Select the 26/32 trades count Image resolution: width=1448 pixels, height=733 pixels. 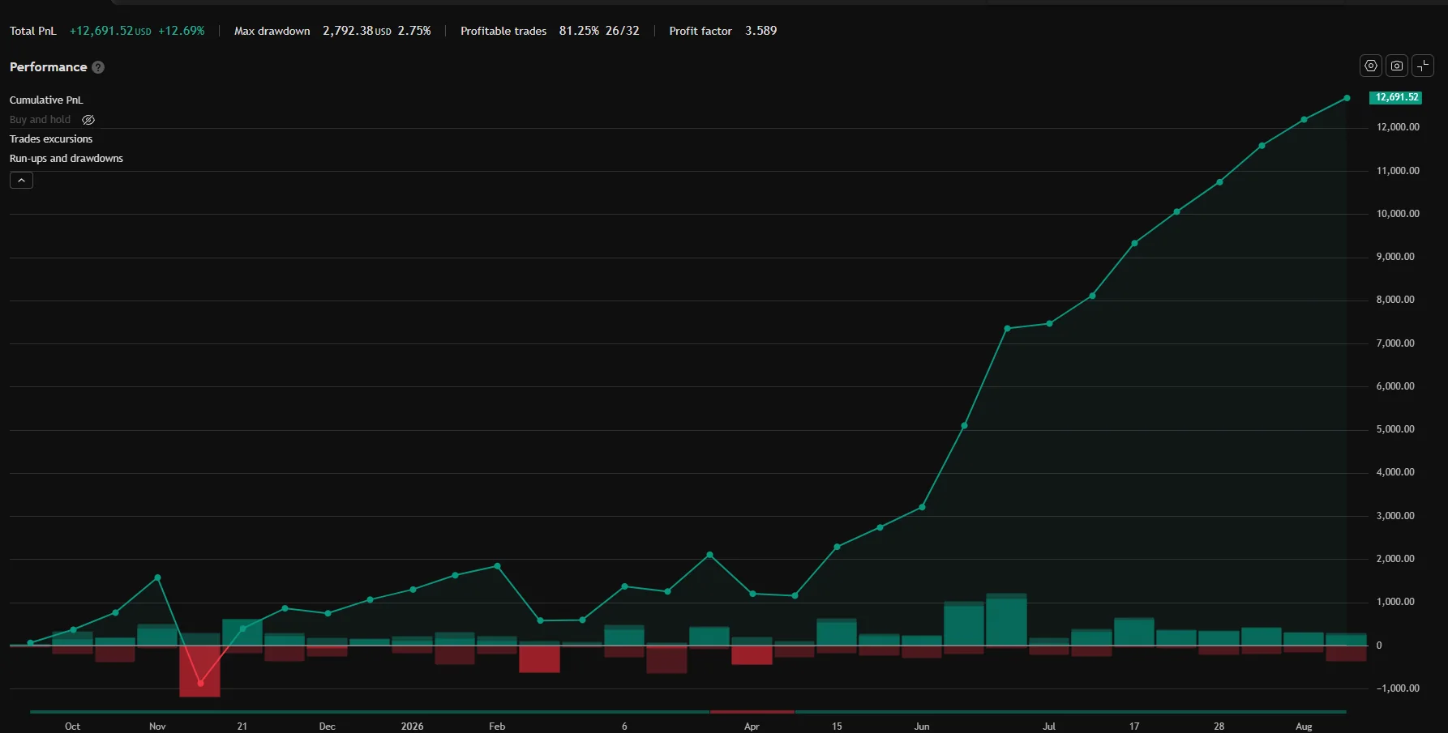pos(623,31)
